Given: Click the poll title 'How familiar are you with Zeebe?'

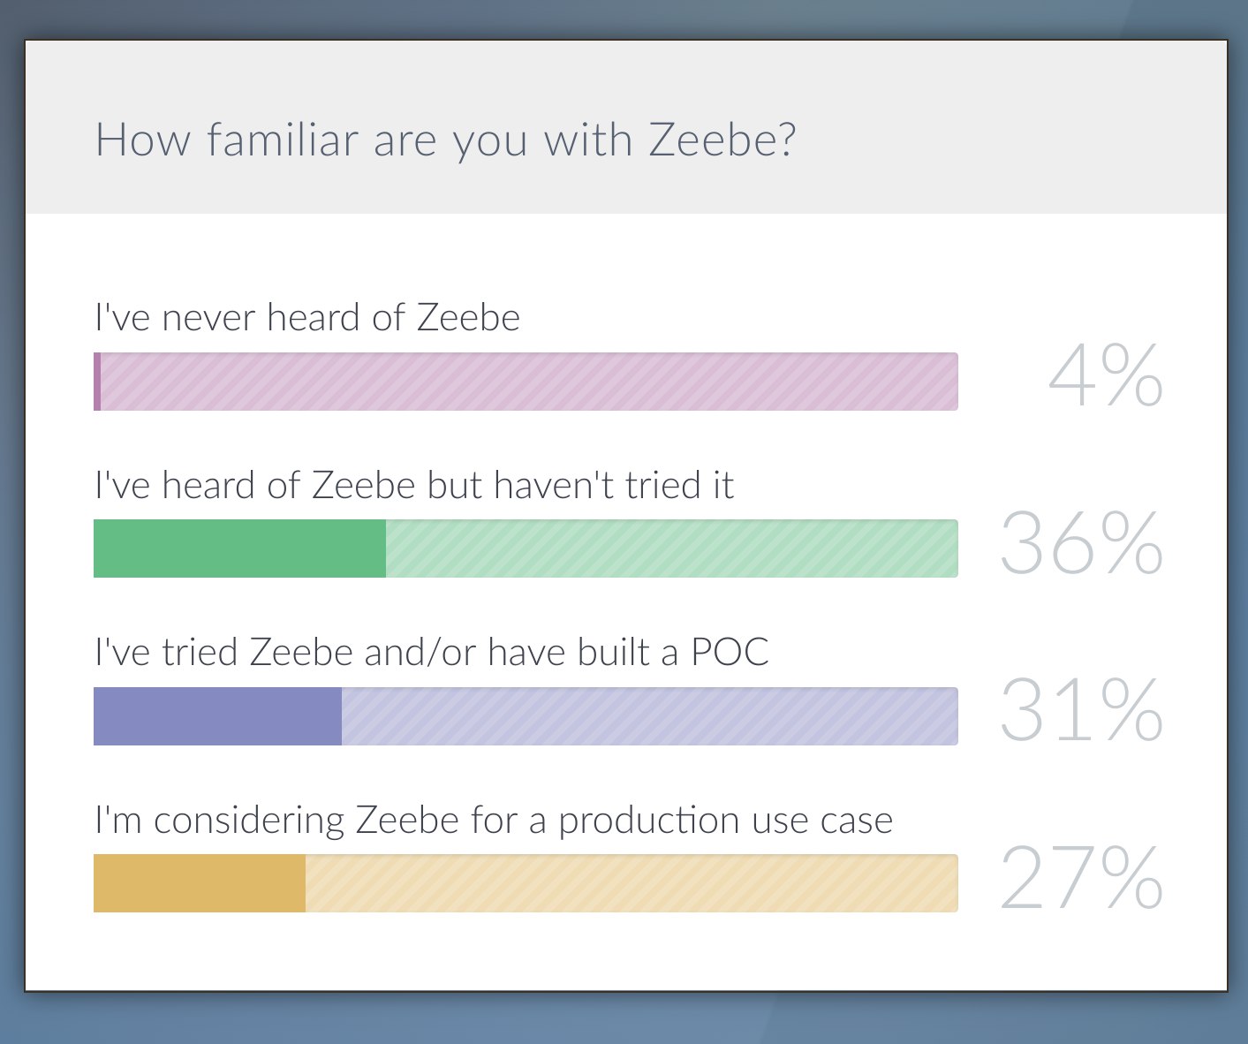Looking at the screenshot, I should [x=445, y=140].
